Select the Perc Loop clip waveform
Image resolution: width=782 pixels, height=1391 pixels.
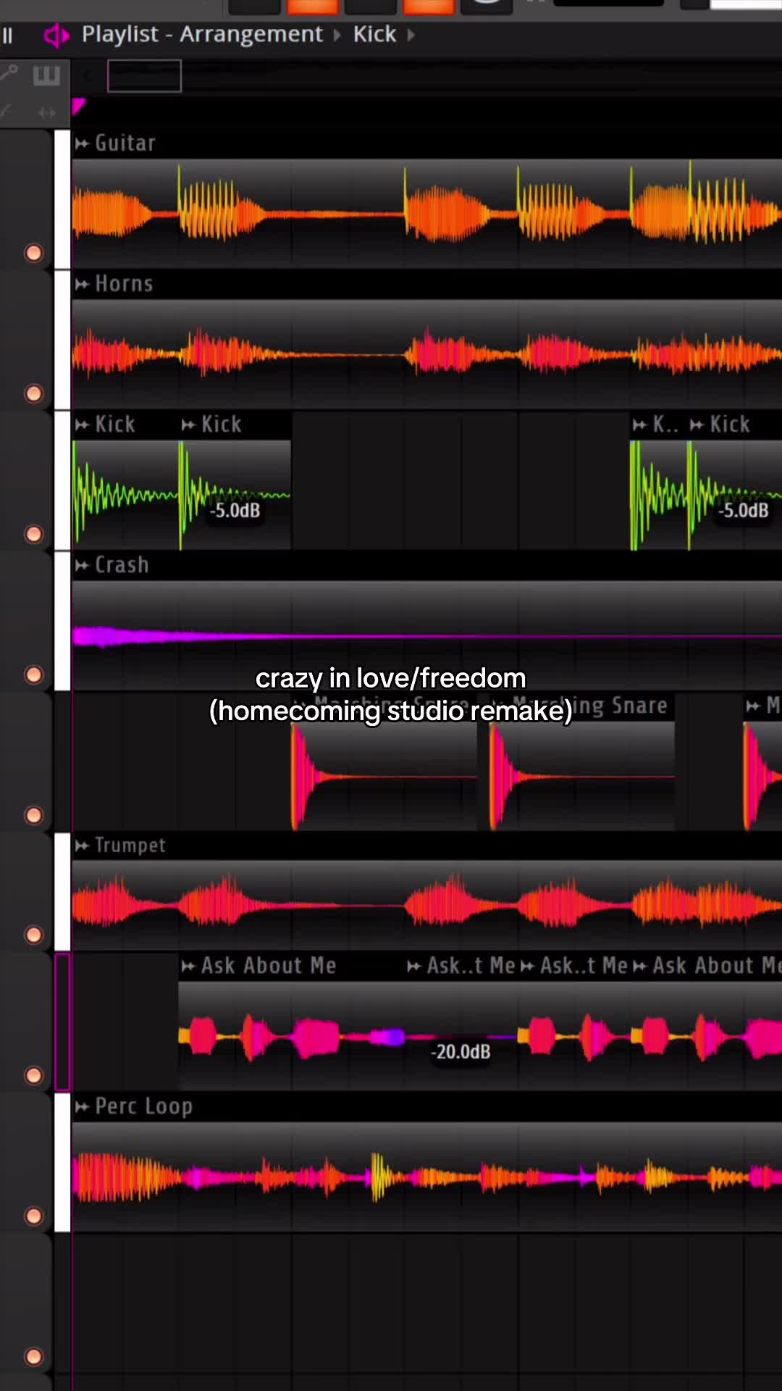click(x=426, y=1177)
